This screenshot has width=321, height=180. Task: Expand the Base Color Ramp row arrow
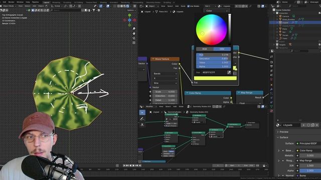(x=279, y=150)
